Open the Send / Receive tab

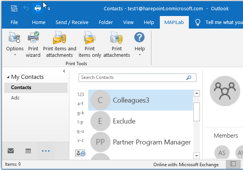coord(72,22)
